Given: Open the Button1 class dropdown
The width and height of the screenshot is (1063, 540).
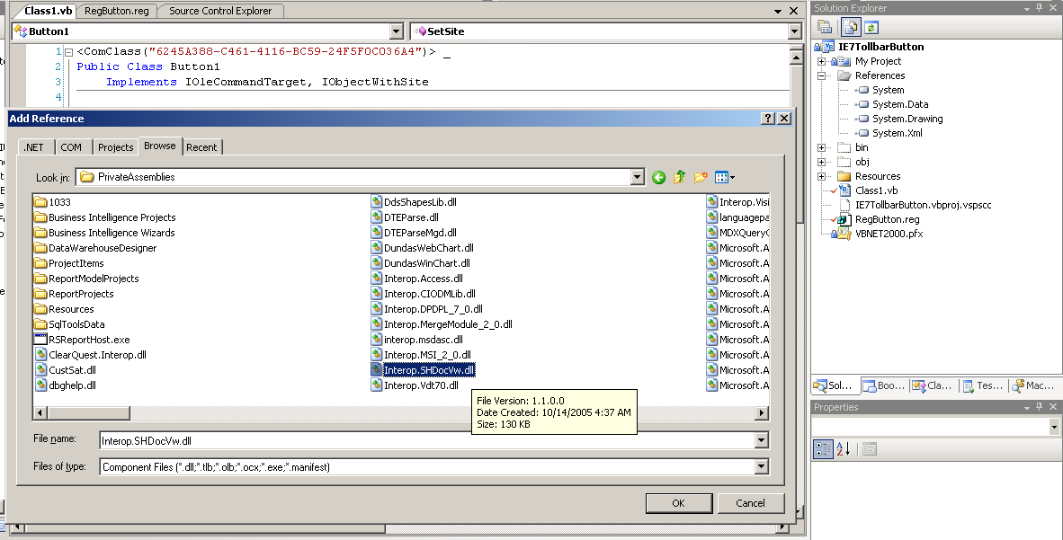Looking at the screenshot, I should [x=397, y=31].
